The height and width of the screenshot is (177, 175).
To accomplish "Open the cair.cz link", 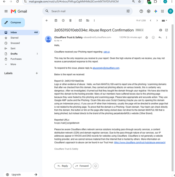I will point(107,52).
